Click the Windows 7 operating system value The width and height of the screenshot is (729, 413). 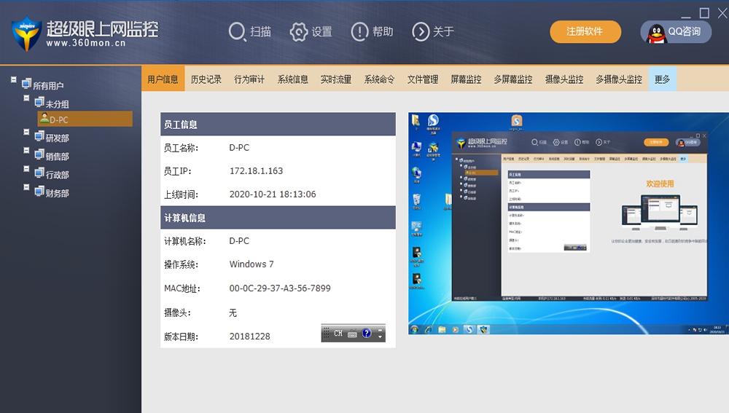click(x=252, y=264)
